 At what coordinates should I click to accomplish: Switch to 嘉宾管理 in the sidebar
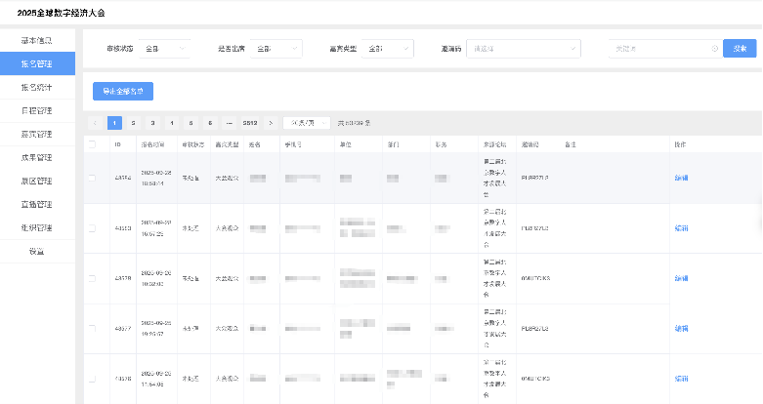[37, 134]
